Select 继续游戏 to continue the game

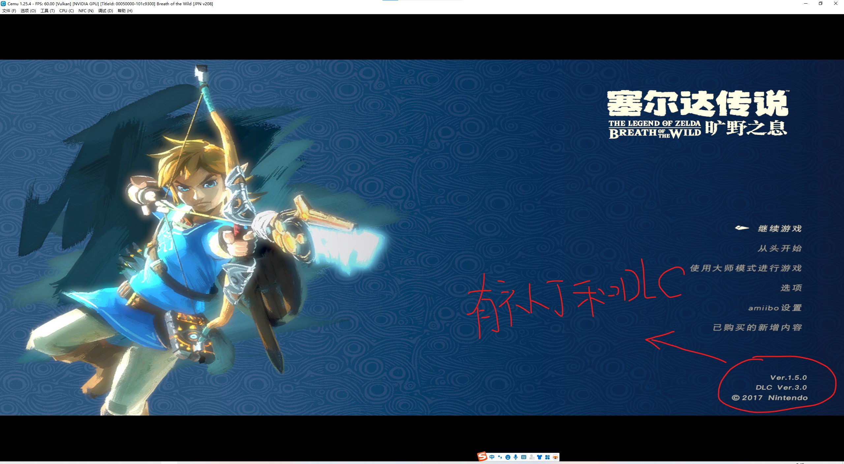coord(779,228)
